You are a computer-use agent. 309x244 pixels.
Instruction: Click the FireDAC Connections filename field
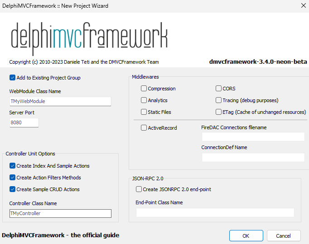[253, 136]
